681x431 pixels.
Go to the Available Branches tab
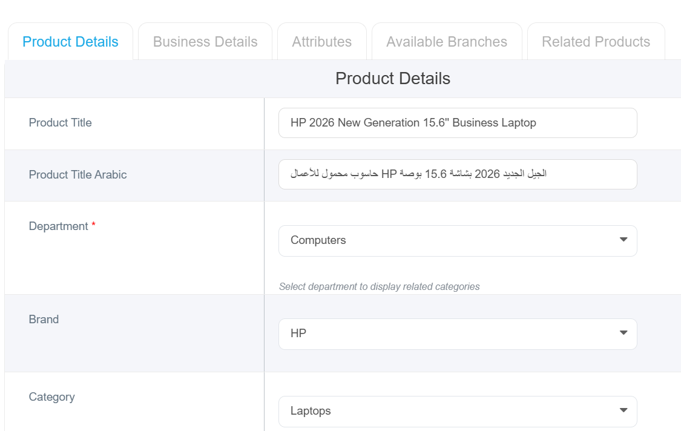click(x=447, y=42)
